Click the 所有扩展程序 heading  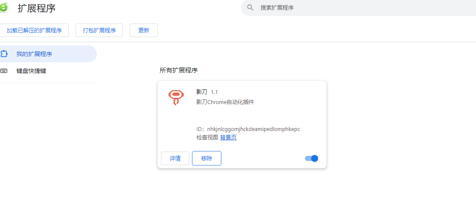click(x=179, y=70)
